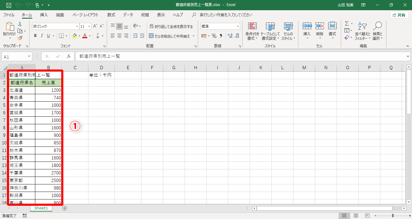Image resolution: width=412 pixels, height=219 pixels.
Task: Increase the font size with the larger A
Action: (95, 26)
